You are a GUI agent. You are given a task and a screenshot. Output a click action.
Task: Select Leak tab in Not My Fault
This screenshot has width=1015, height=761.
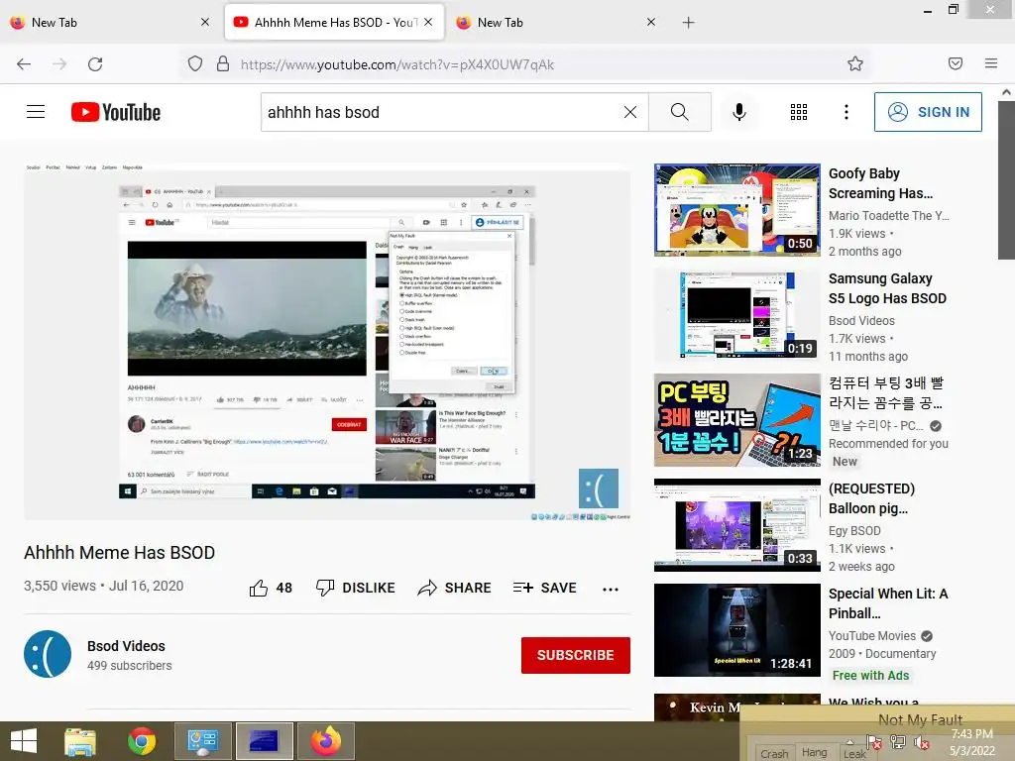pos(853,754)
